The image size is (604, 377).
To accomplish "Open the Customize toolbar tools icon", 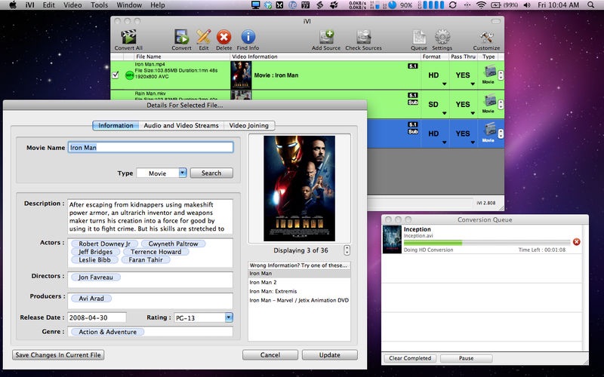I will coord(486,37).
